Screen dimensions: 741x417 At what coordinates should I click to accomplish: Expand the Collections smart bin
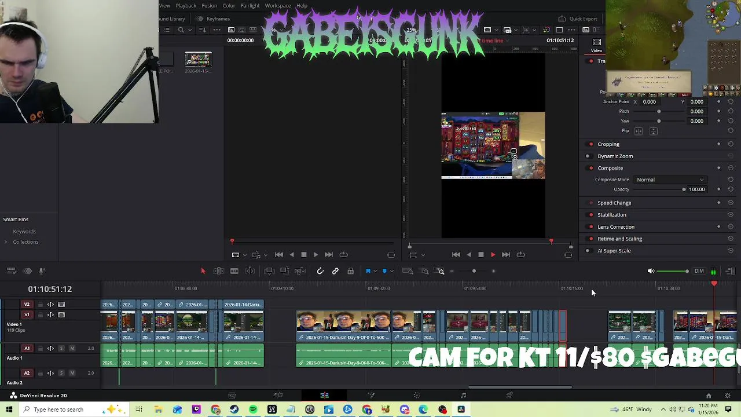point(6,242)
